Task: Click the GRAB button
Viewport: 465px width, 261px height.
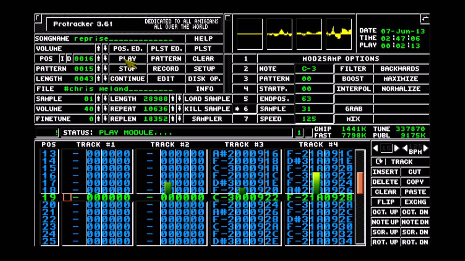Action: pos(353,109)
